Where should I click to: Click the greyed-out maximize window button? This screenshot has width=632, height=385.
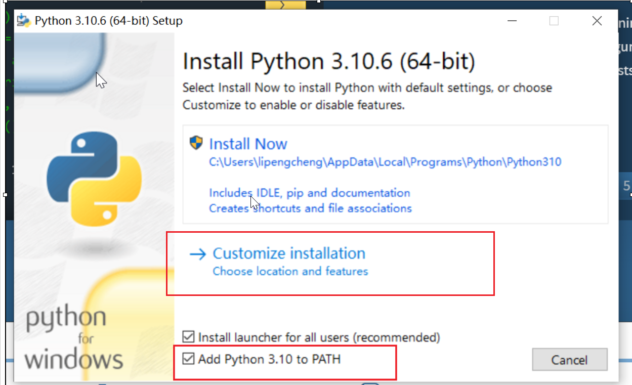click(x=554, y=21)
